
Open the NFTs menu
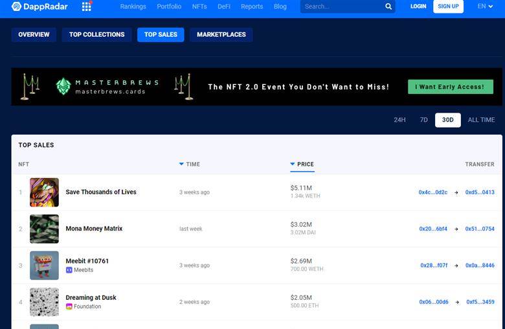click(199, 6)
